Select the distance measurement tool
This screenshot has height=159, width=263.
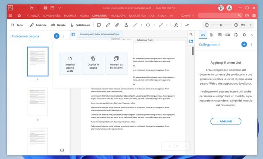coord(161,25)
